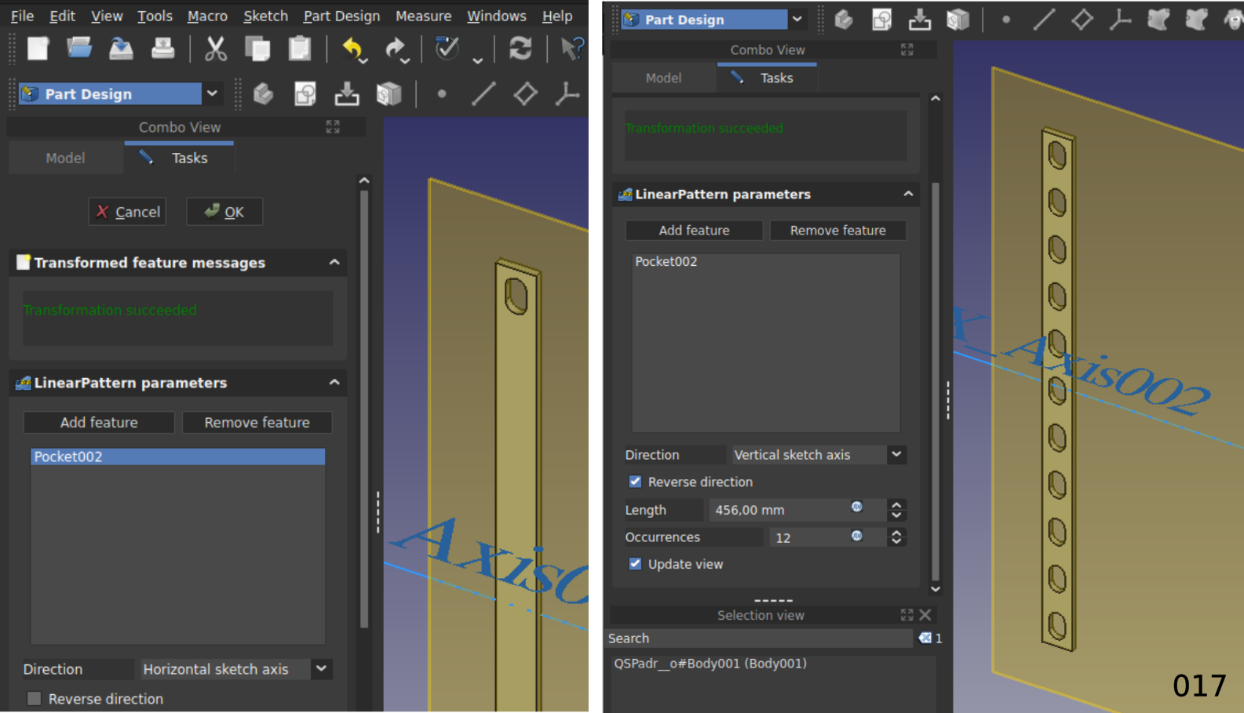
Task: Switch to Model tab in left window
Action: (x=65, y=158)
